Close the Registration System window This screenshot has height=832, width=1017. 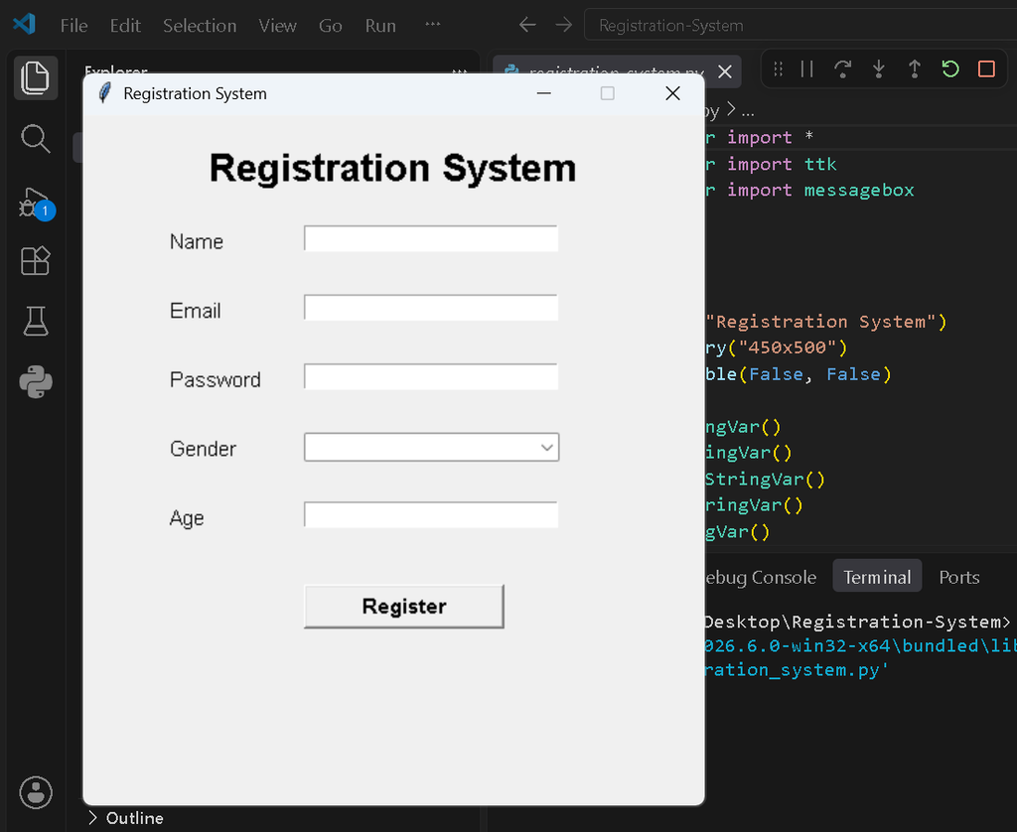[x=672, y=93]
